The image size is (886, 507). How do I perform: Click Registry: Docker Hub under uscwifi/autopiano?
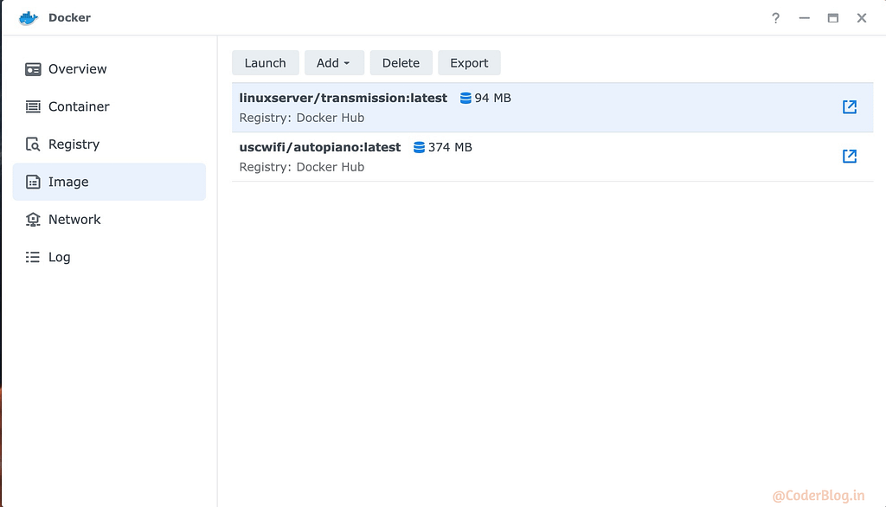(302, 167)
